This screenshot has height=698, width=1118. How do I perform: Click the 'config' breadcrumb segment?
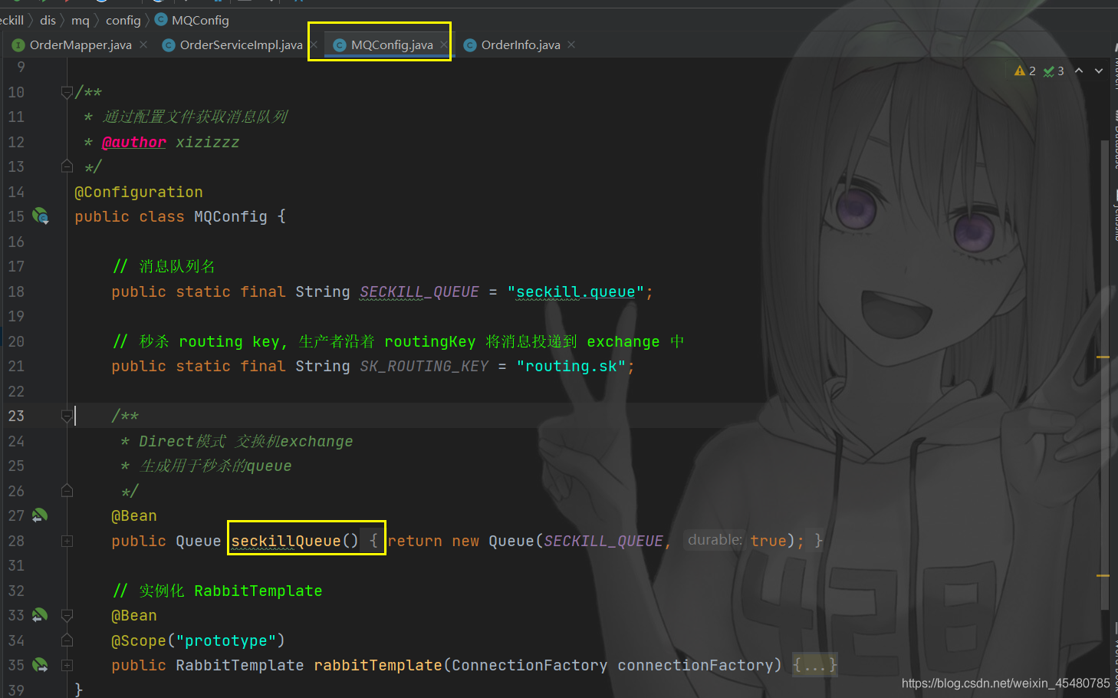pyautogui.click(x=123, y=20)
